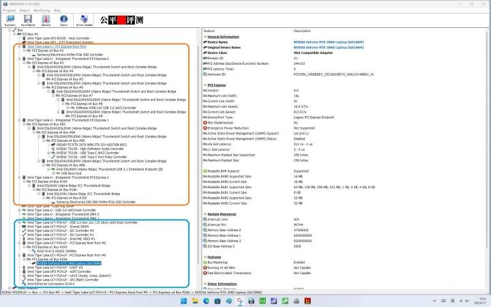Launch Driver Update from the toolbar
Viewport: 491px width, 307px height.
point(85,20)
